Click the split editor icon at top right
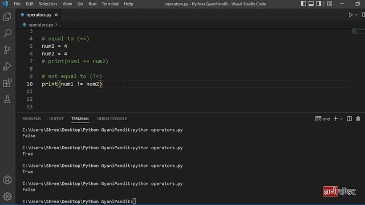365x205 pixels. click(x=363, y=15)
